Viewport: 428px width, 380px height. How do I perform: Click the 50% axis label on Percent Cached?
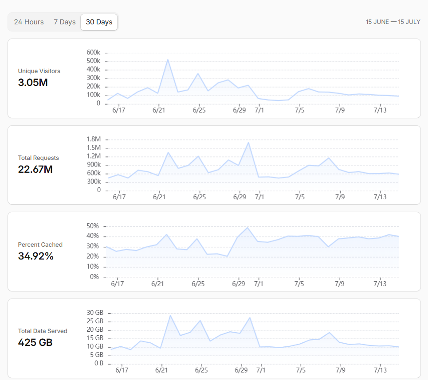point(93,226)
